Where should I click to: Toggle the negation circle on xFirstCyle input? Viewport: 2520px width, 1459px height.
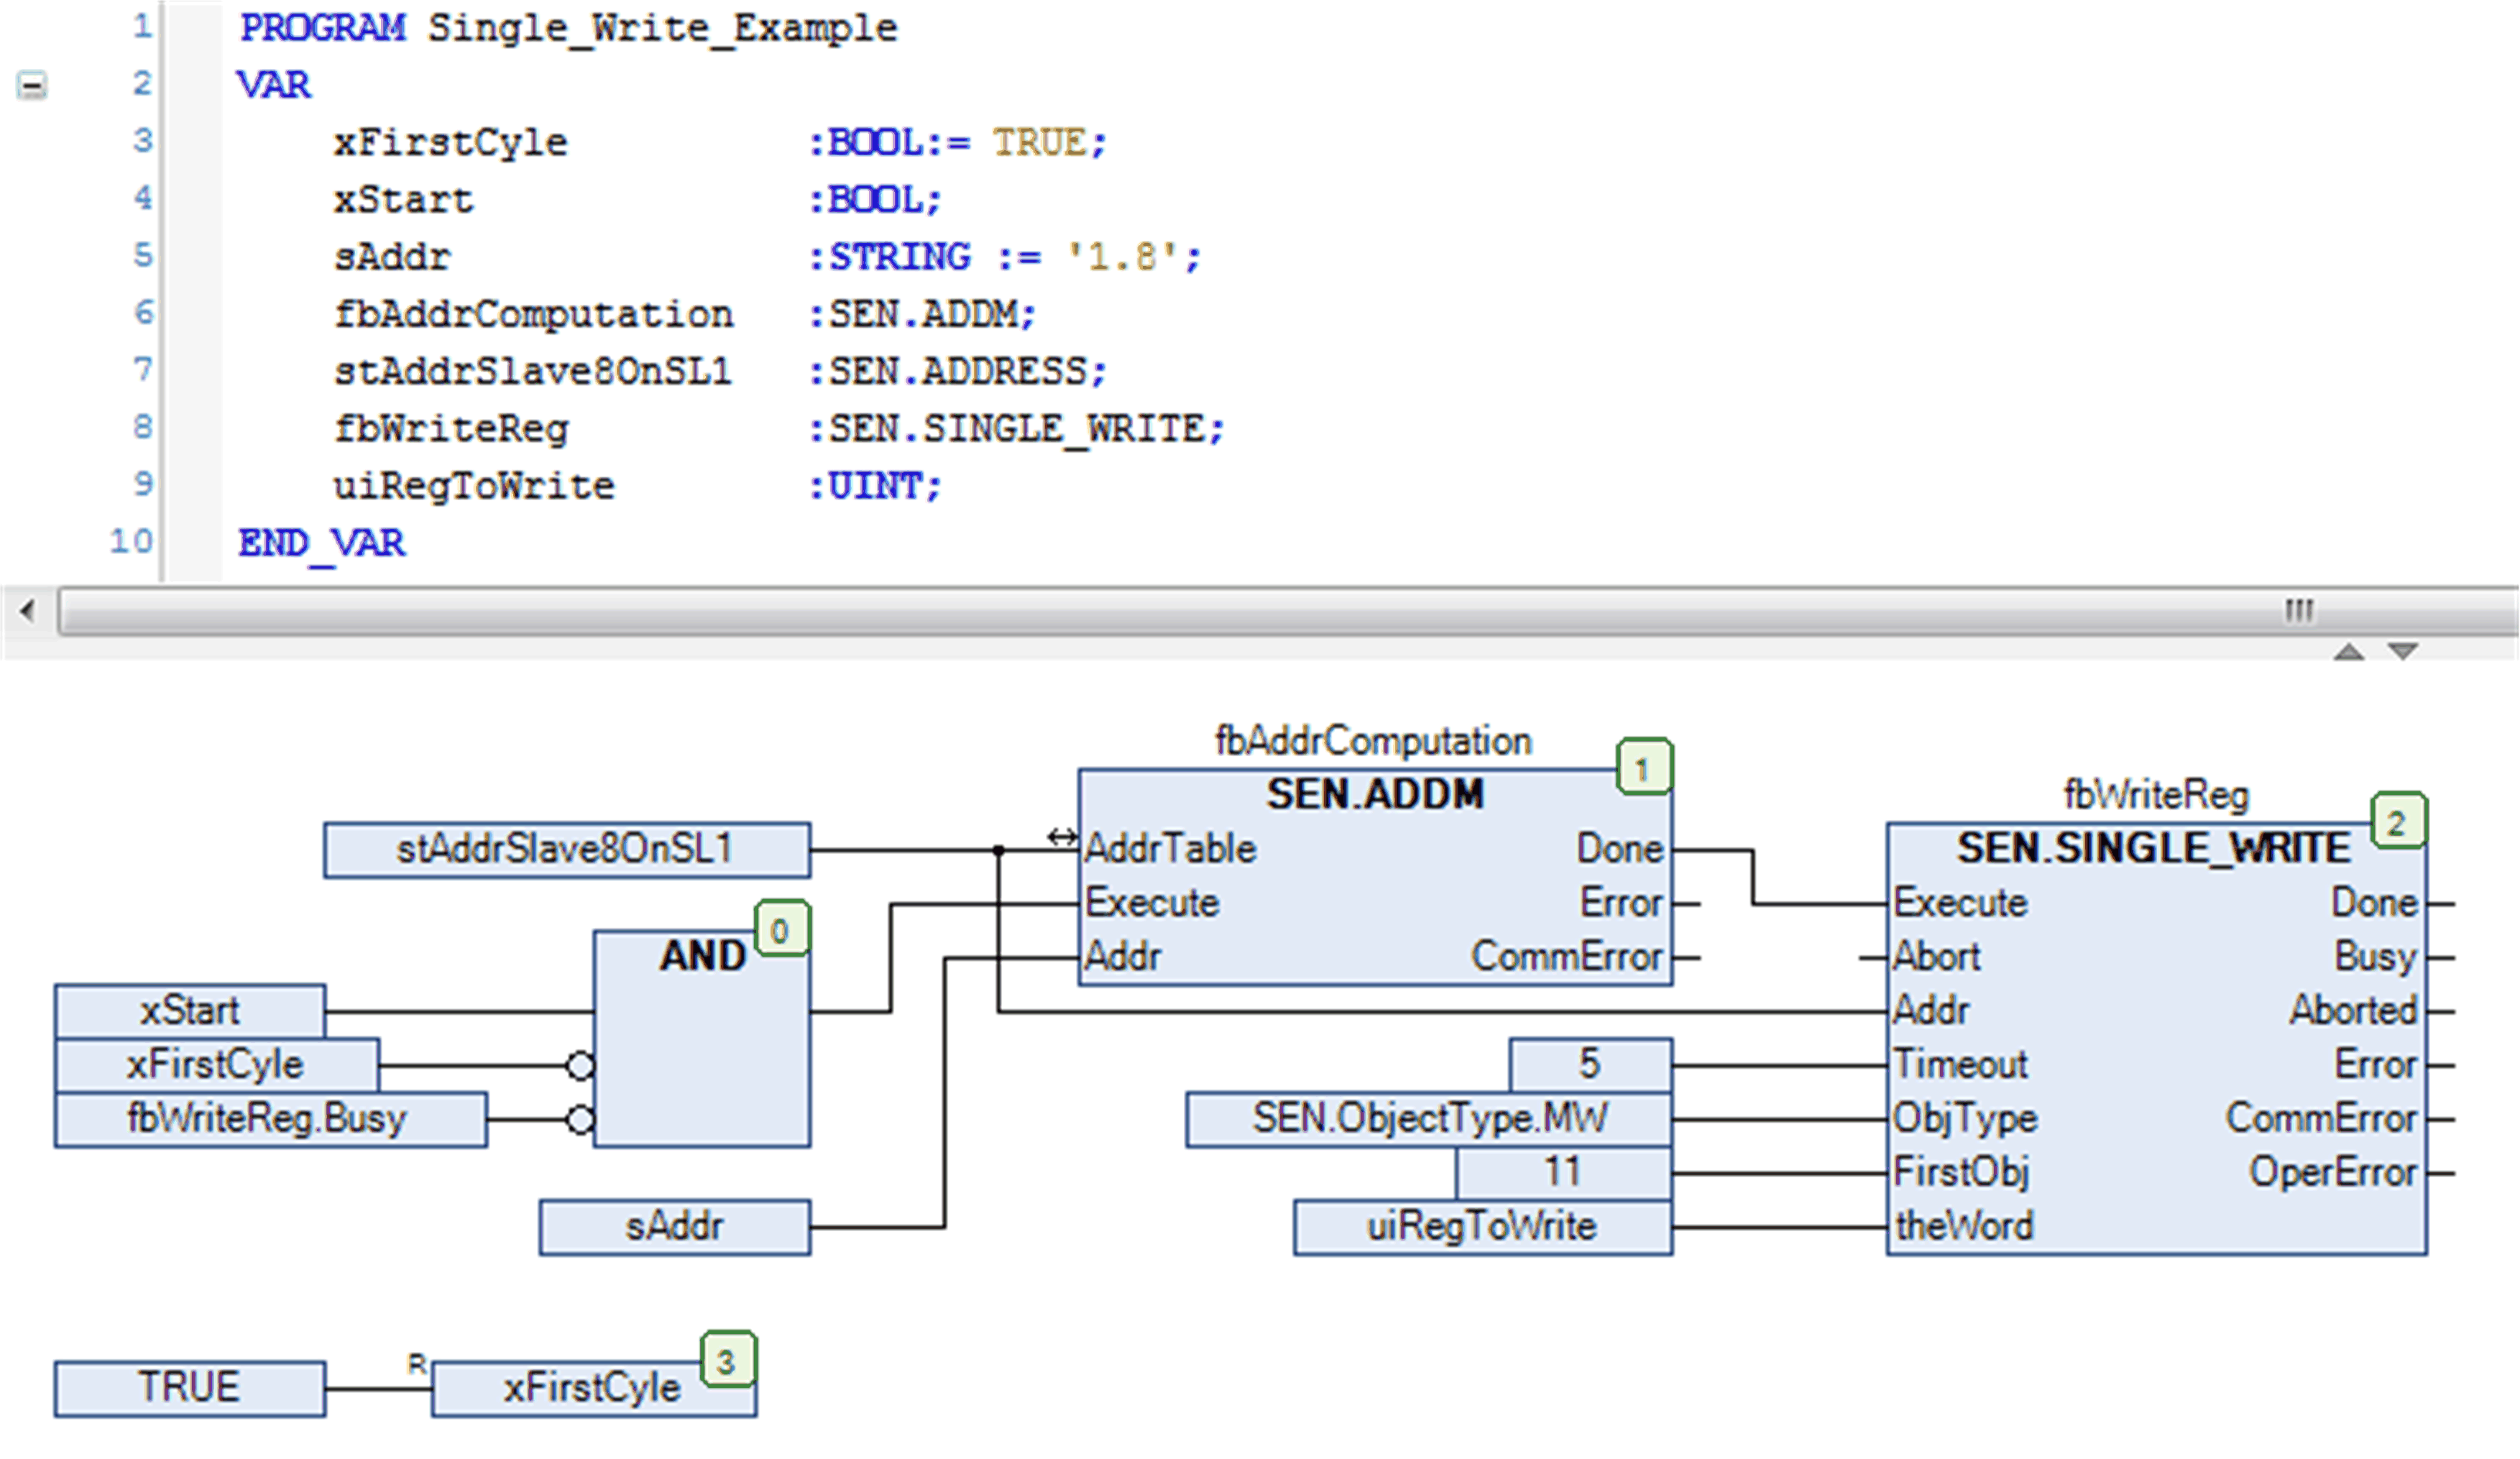click(x=580, y=1066)
